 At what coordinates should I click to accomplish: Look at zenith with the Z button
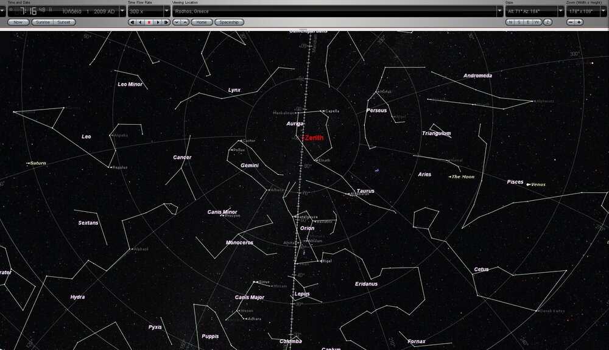pos(548,22)
